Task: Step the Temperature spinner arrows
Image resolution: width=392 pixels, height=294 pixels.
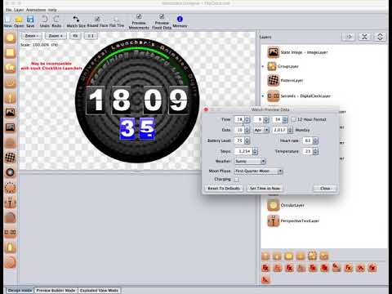Action: pyautogui.click(x=315, y=151)
